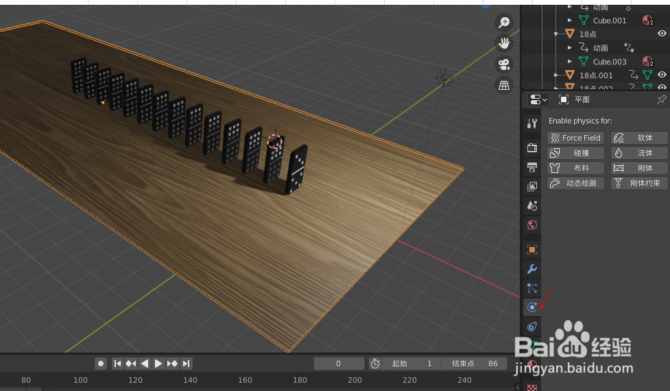
Task: Click frame 200 on the timeline ruler
Action: pyautogui.click(x=355, y=380)
